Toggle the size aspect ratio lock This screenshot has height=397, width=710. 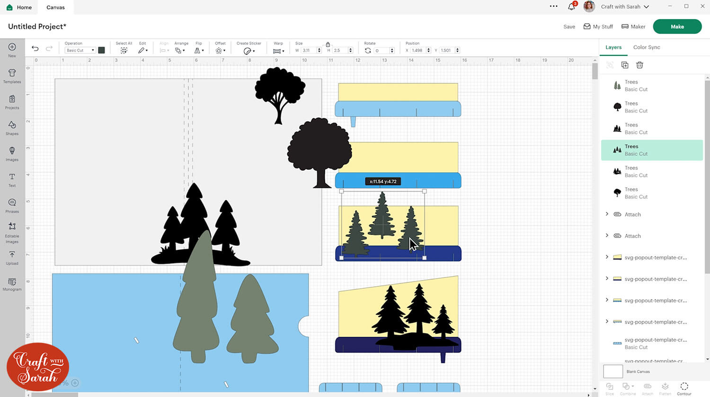pyautogui.click(x=328, y=44)
